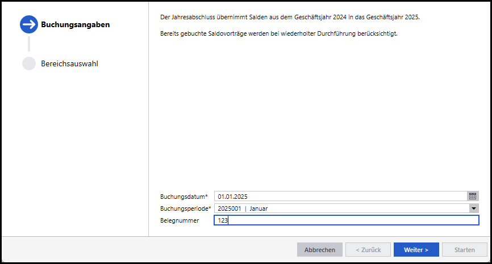Proceed with the Weiter button
Screen dimensions: 492x264
coord(416,250)
